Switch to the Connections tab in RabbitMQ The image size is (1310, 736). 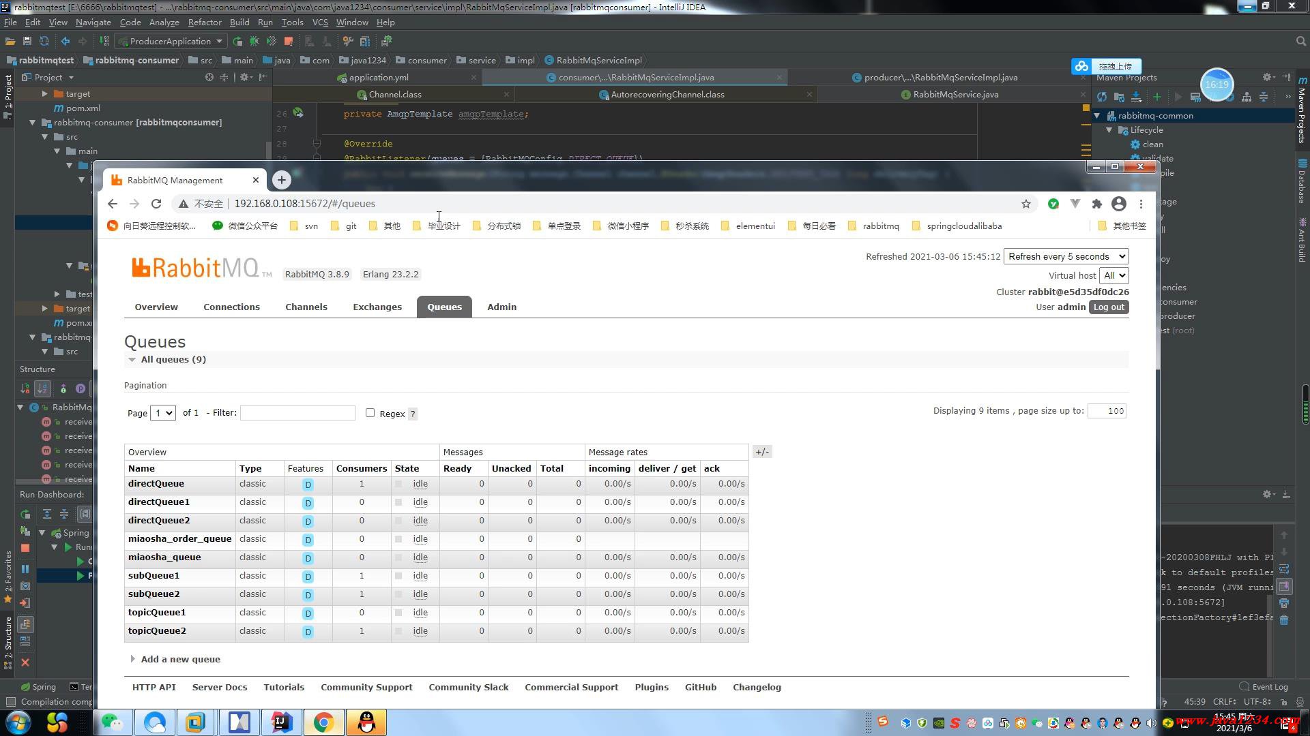[x=231, y=307]
